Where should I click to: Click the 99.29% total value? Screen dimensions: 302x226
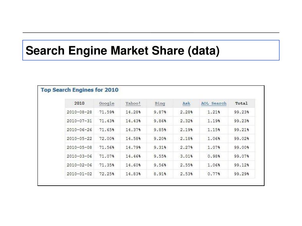tap(242, 174)
